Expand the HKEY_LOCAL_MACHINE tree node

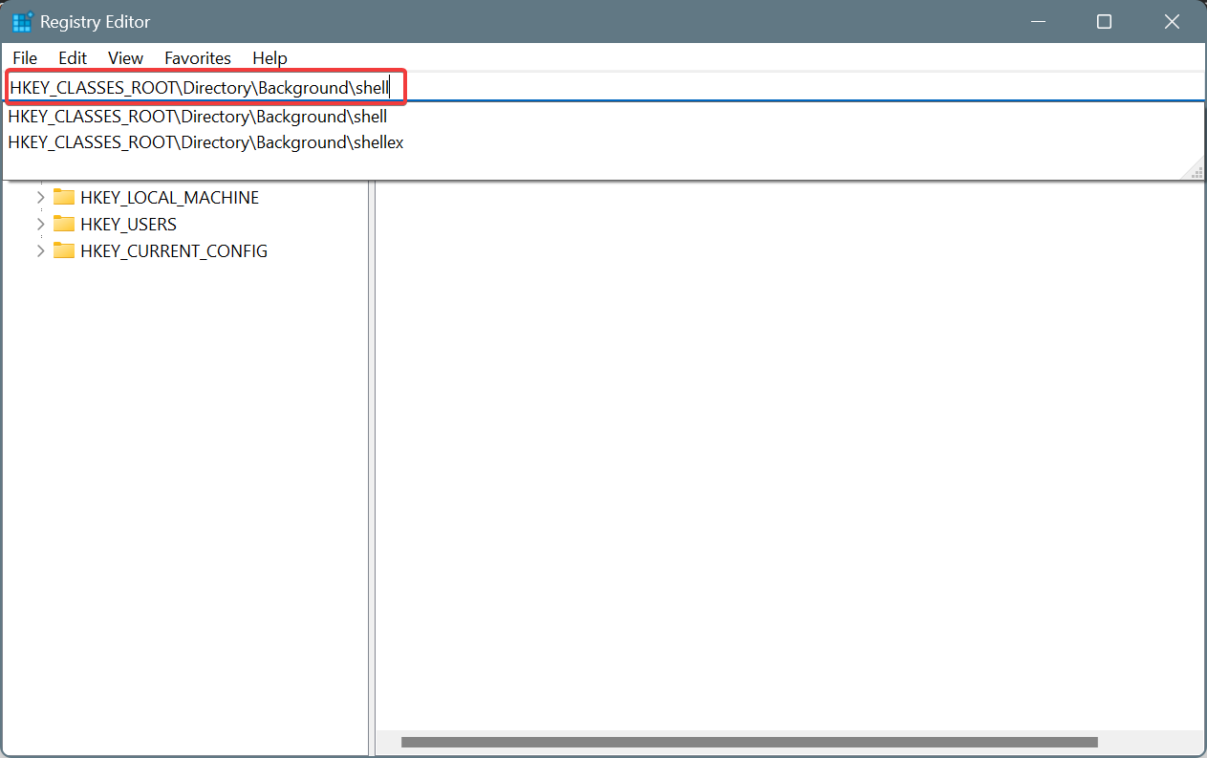40,198
